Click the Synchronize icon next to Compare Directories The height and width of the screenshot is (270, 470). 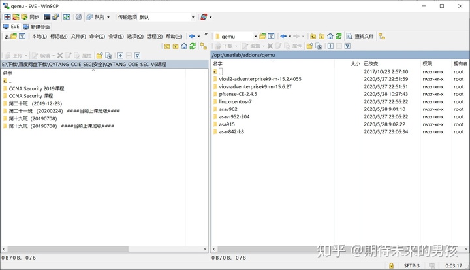[16, 17]
